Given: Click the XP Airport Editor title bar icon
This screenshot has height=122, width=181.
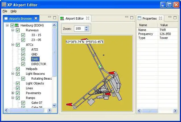Looking at the screenshot, I should [4, 5].
